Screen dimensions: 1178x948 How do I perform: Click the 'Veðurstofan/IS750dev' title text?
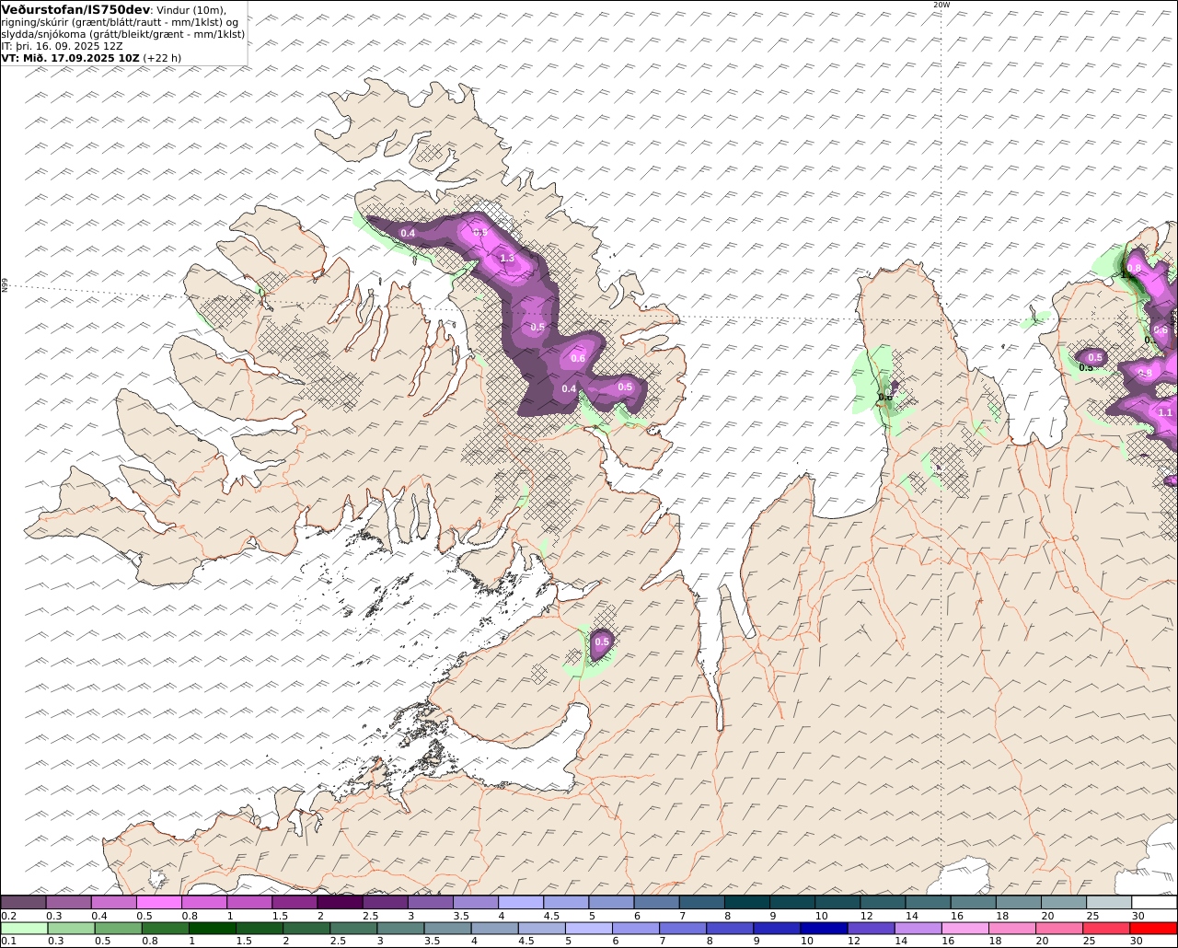(x=75, y=9)
